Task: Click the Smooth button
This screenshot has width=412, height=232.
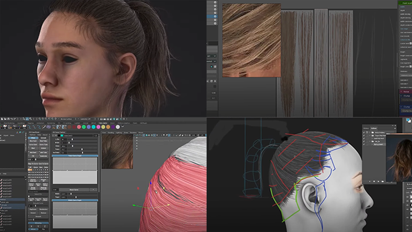Action: click(38, 216)
